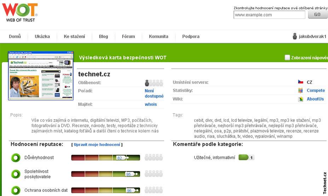Open the Domů menu item

tap(15, 36)
